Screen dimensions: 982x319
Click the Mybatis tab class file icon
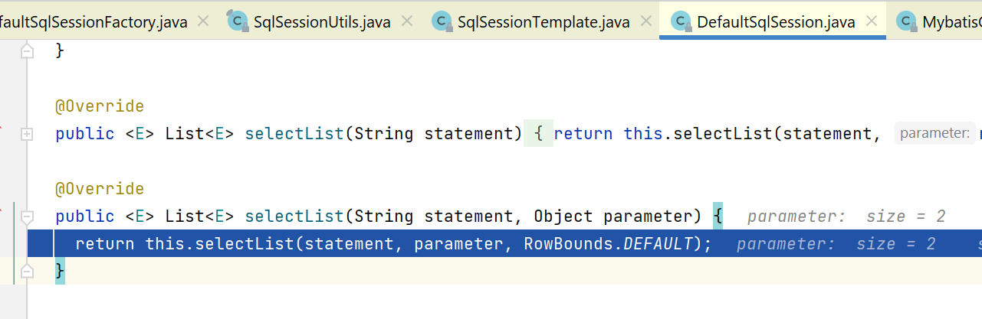point(907,21)
